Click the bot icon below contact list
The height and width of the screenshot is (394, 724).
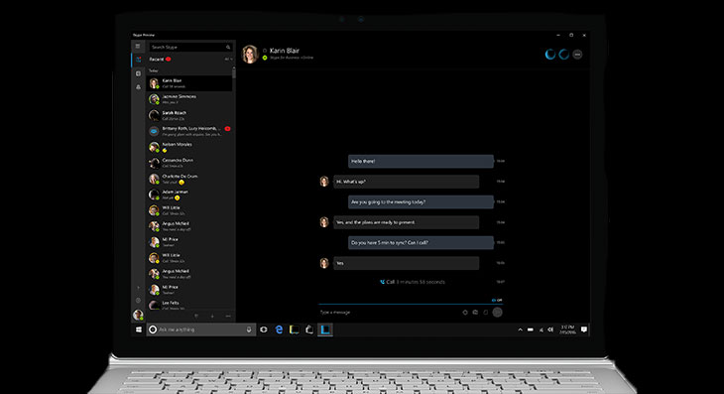pyautogui.click(x=196, y=316)
